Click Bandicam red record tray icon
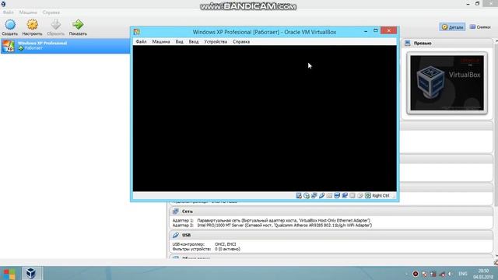 point(416,274)
